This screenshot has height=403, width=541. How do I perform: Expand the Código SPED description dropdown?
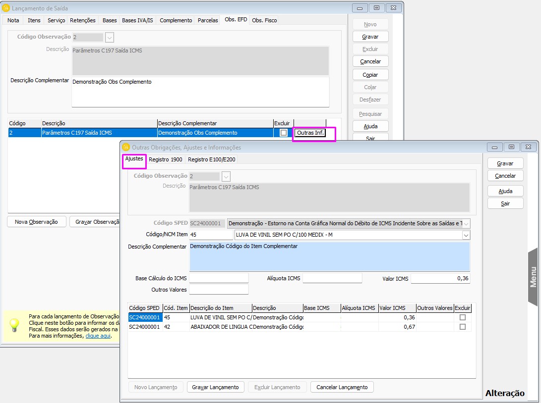(x=466, y=224)
